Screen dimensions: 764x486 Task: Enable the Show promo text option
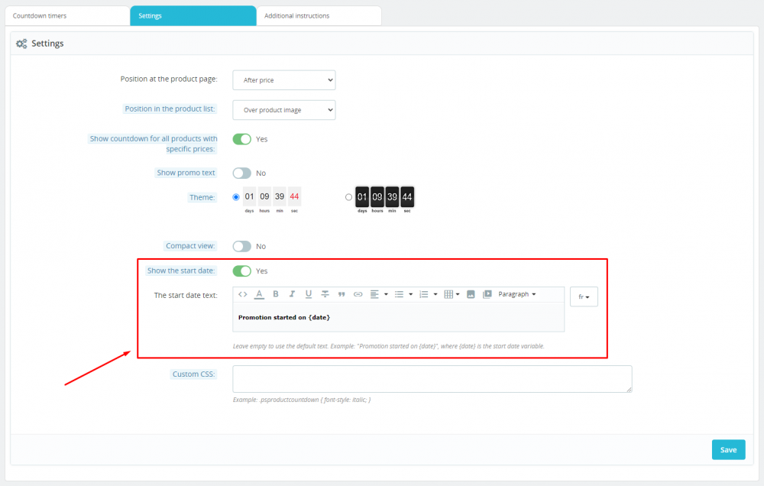point(243,173)
